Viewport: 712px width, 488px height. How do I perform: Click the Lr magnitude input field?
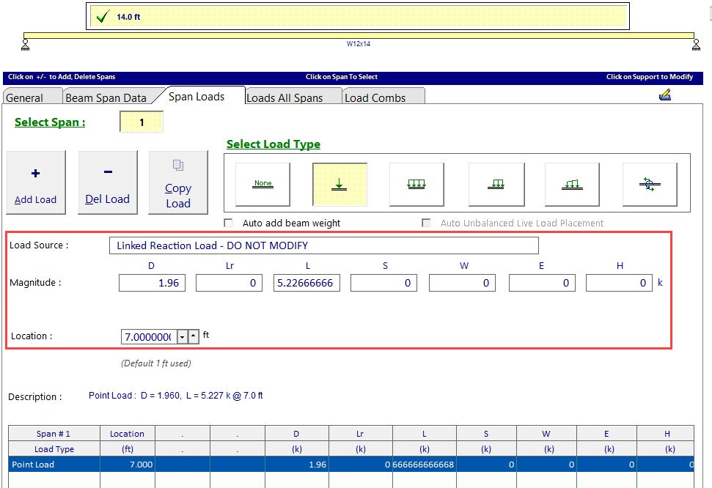[230, 283]
